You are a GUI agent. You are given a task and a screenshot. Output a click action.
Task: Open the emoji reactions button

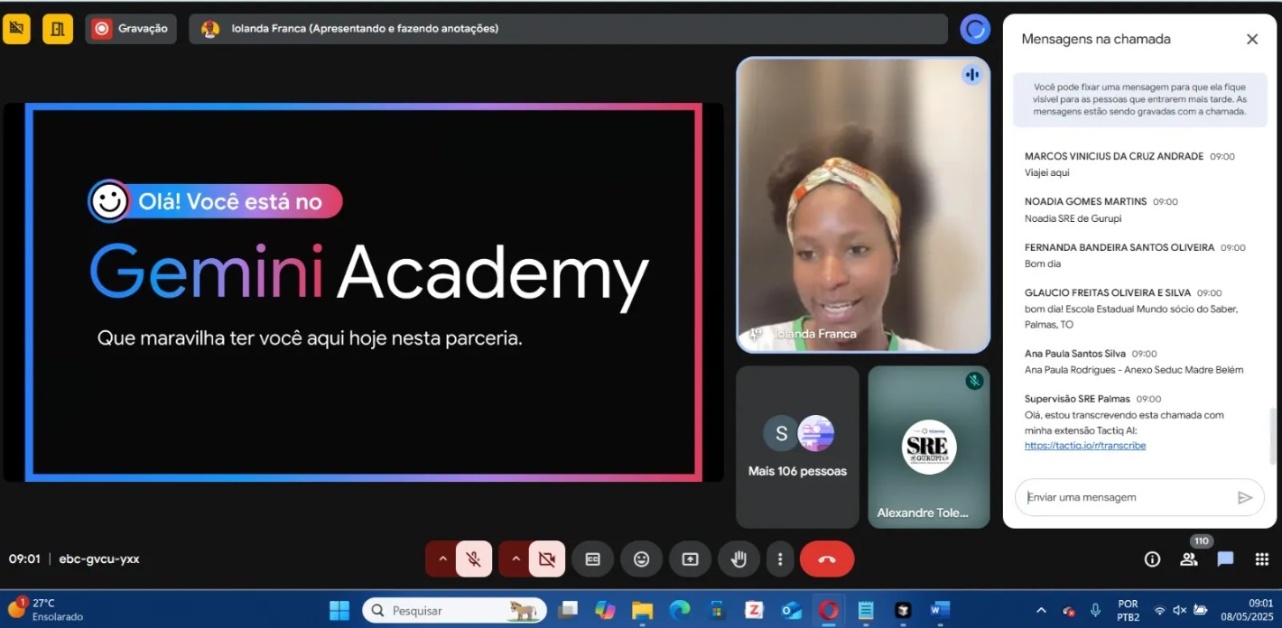642,559
